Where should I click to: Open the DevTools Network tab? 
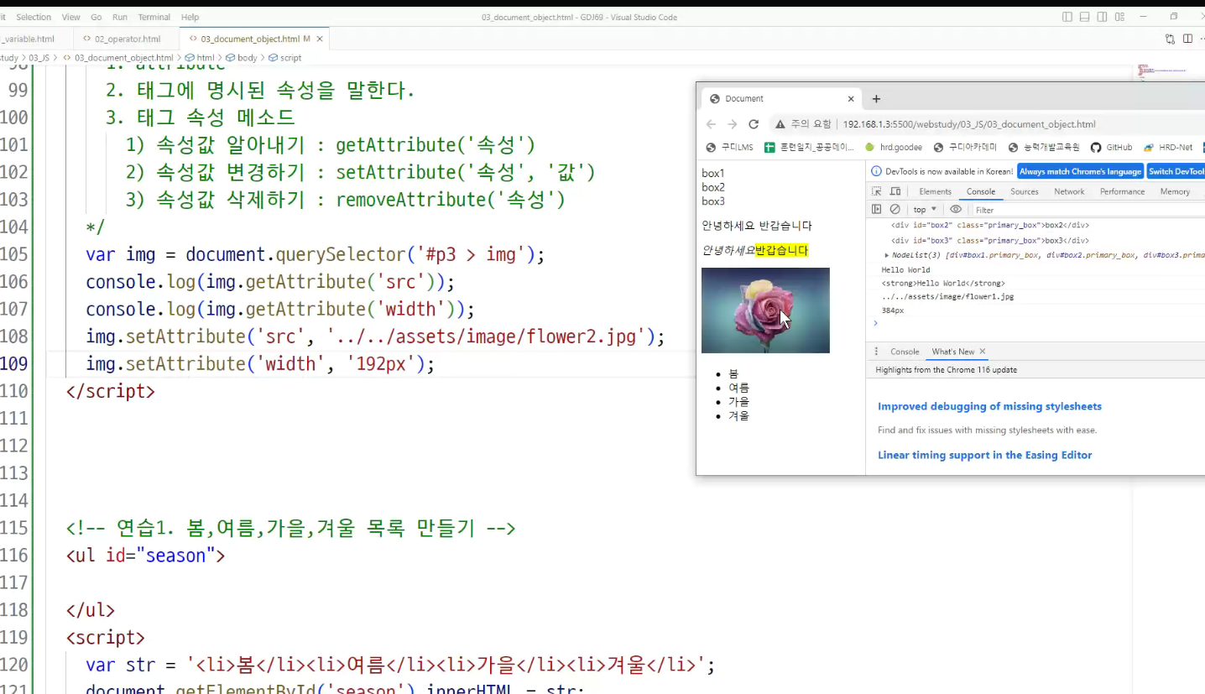[x=1069, y=191]
